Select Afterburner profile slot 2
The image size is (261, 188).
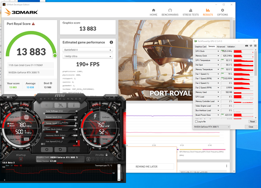tap(93, 160)
